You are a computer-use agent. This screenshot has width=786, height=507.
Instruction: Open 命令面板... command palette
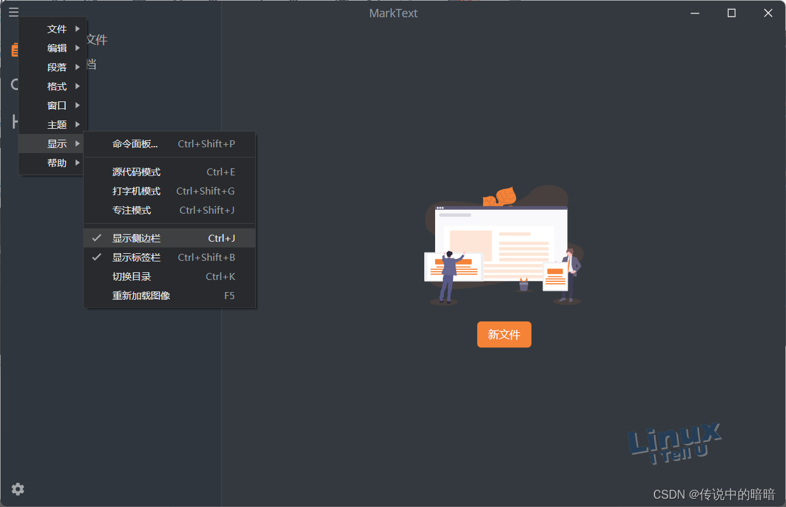(170, 143)
